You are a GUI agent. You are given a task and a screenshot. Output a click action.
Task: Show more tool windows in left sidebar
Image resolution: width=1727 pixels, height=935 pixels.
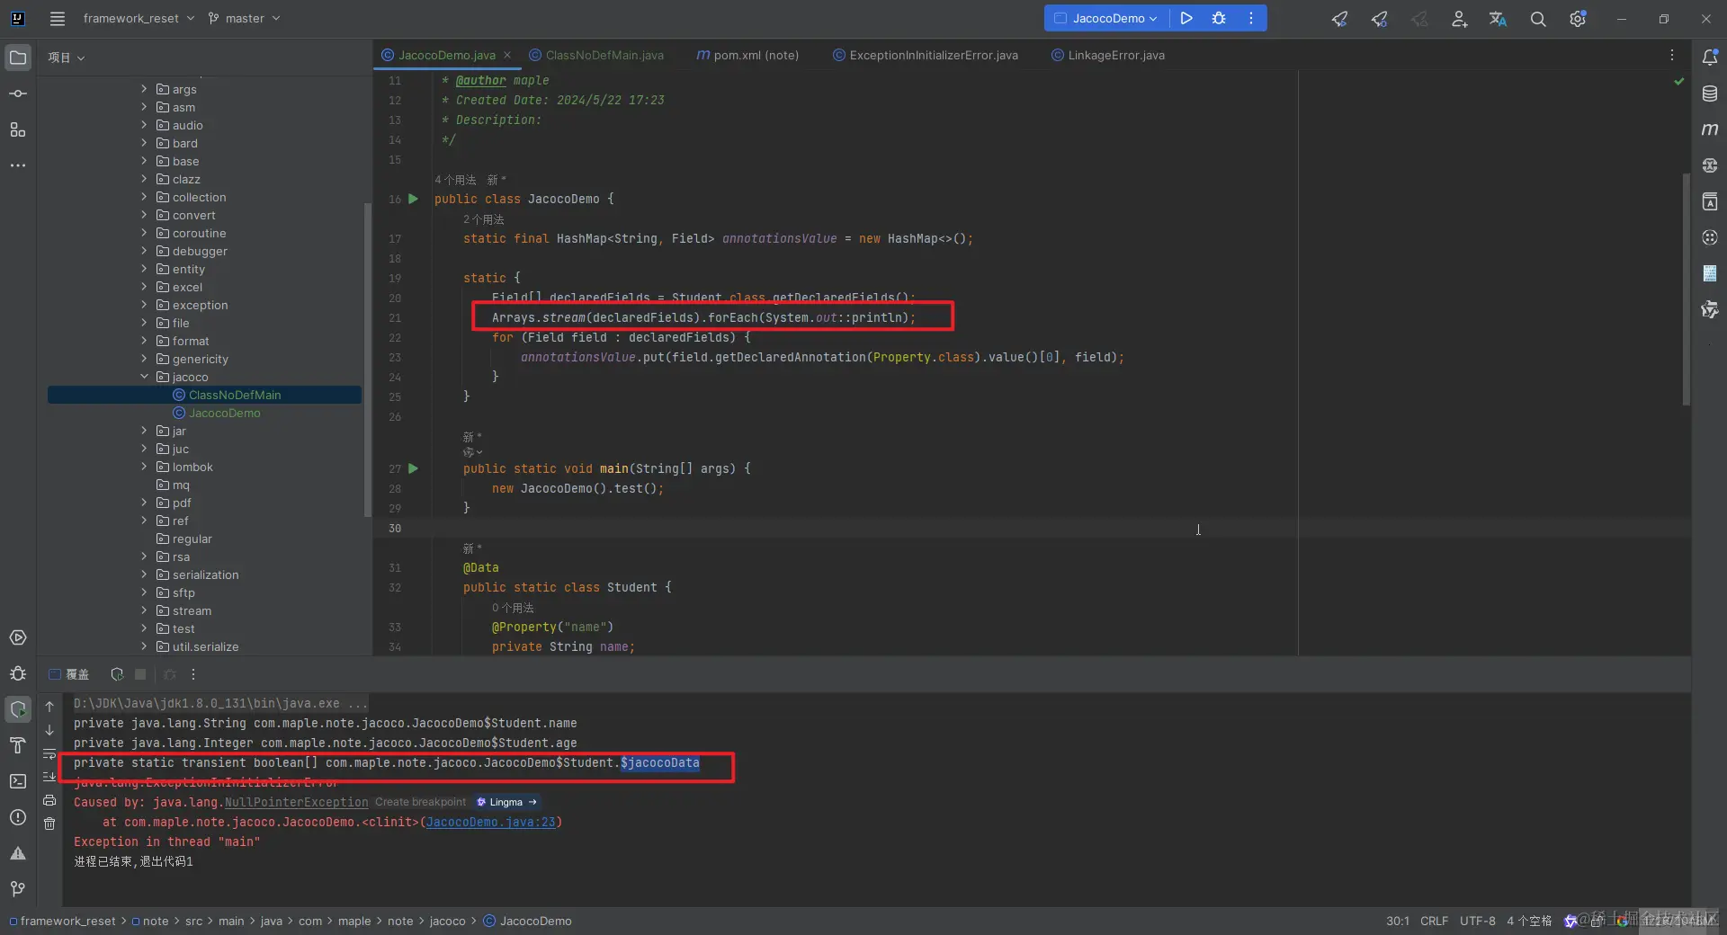coord(18,165)
